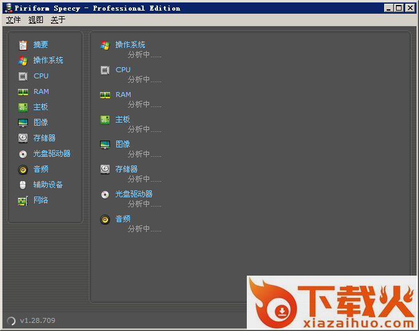
Task: Select the 音频 heading in summary panel
Action: (x=122, y=219)
